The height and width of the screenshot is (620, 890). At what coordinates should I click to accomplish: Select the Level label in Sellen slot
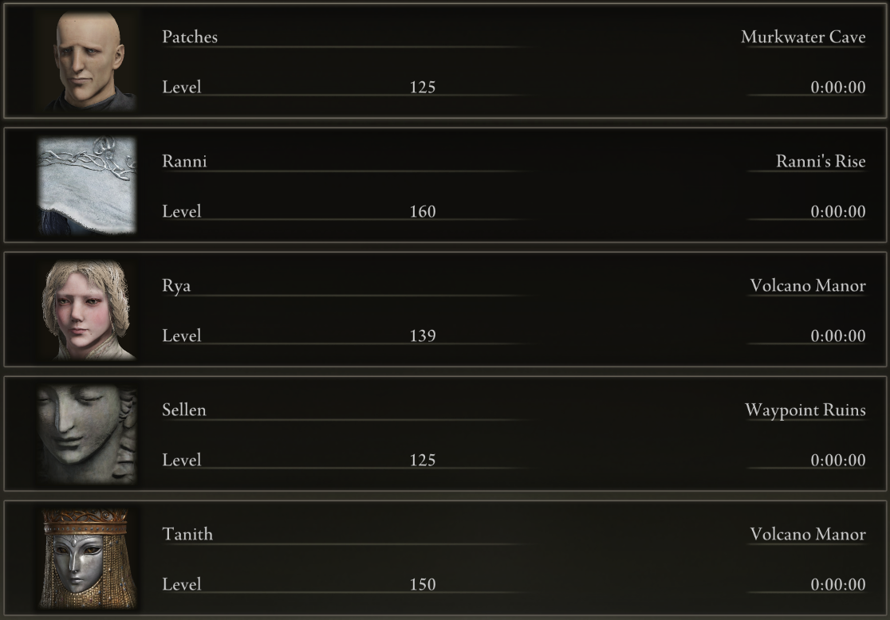click(182, 460)
